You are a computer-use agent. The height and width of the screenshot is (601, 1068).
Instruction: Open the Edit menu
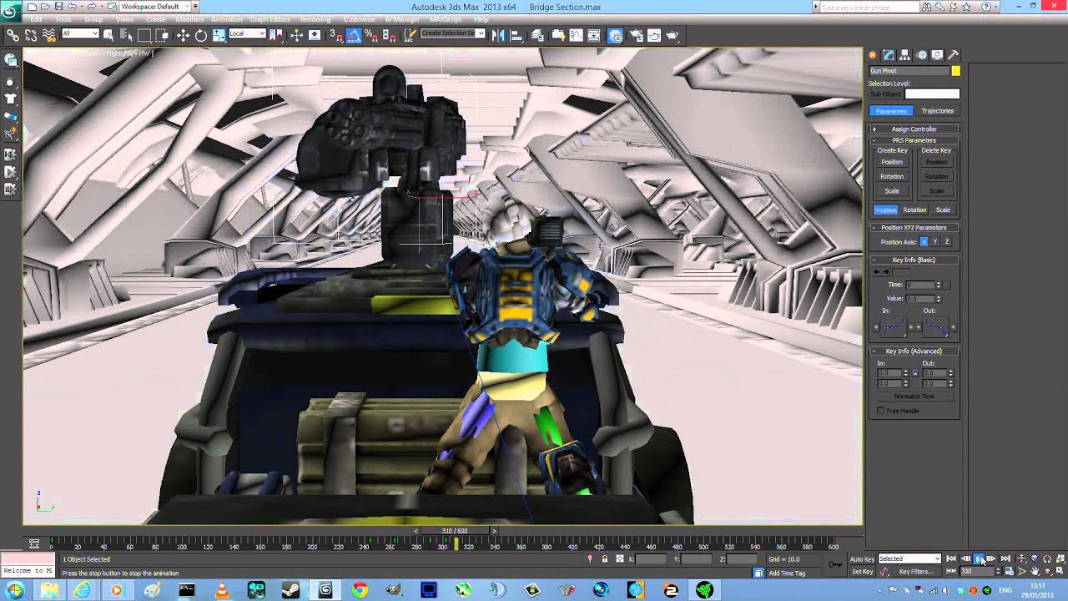point(36,19)
